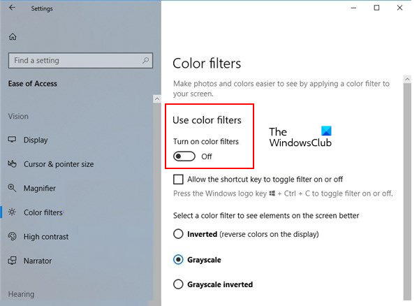Click Cursor & pointer size icon
The image size is (419, 306).
click(12, 163)
